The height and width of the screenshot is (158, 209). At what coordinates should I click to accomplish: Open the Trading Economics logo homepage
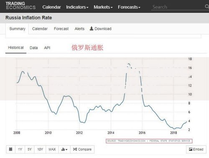point(20,5)
